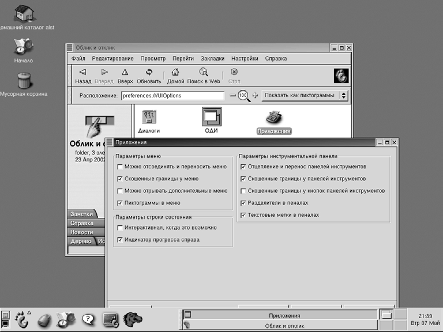Click the Расположение location text field
The image size is (443, 332).
[x=172, y=96]
